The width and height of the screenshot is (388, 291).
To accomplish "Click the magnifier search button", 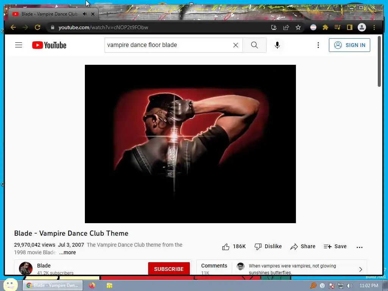I will click(254, 45).
